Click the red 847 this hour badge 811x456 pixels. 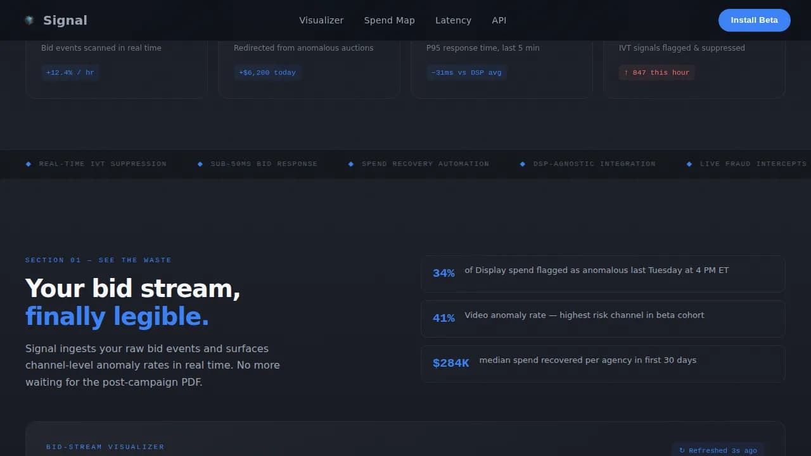[656, 73]
